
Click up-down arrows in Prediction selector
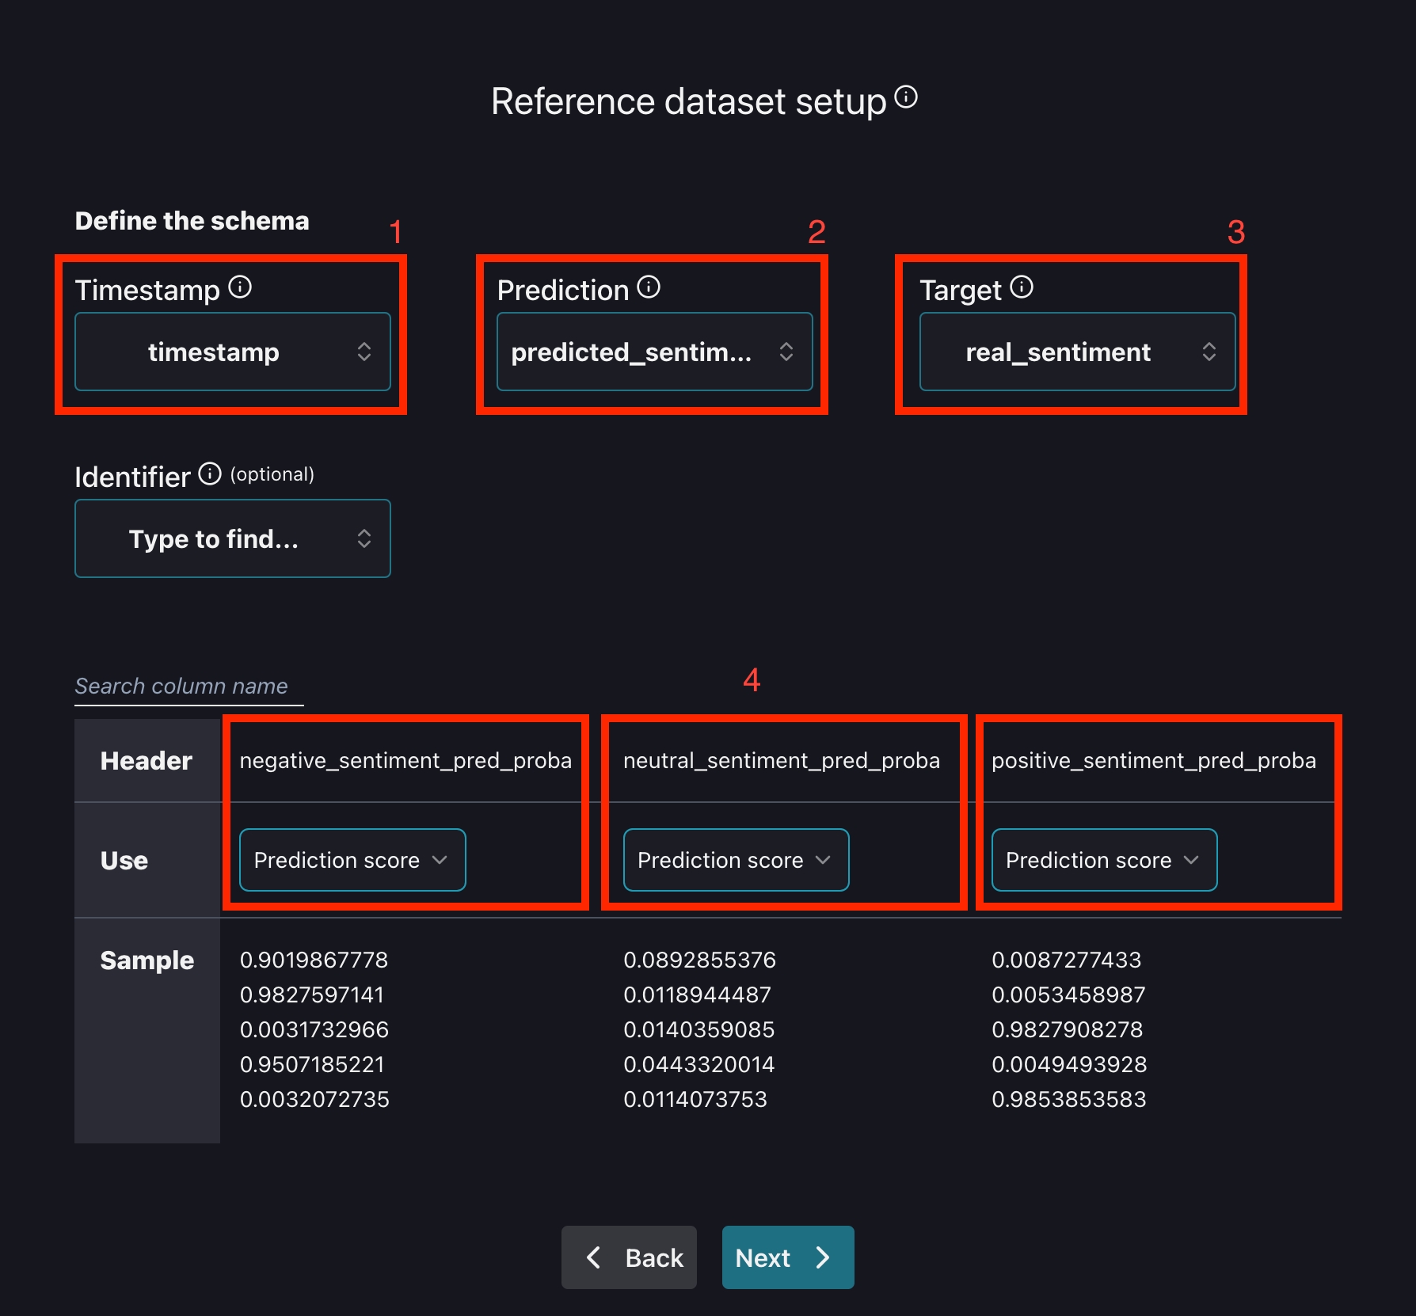[786, 352]
